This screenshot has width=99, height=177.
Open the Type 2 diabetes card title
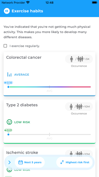(x=22, y=105)
